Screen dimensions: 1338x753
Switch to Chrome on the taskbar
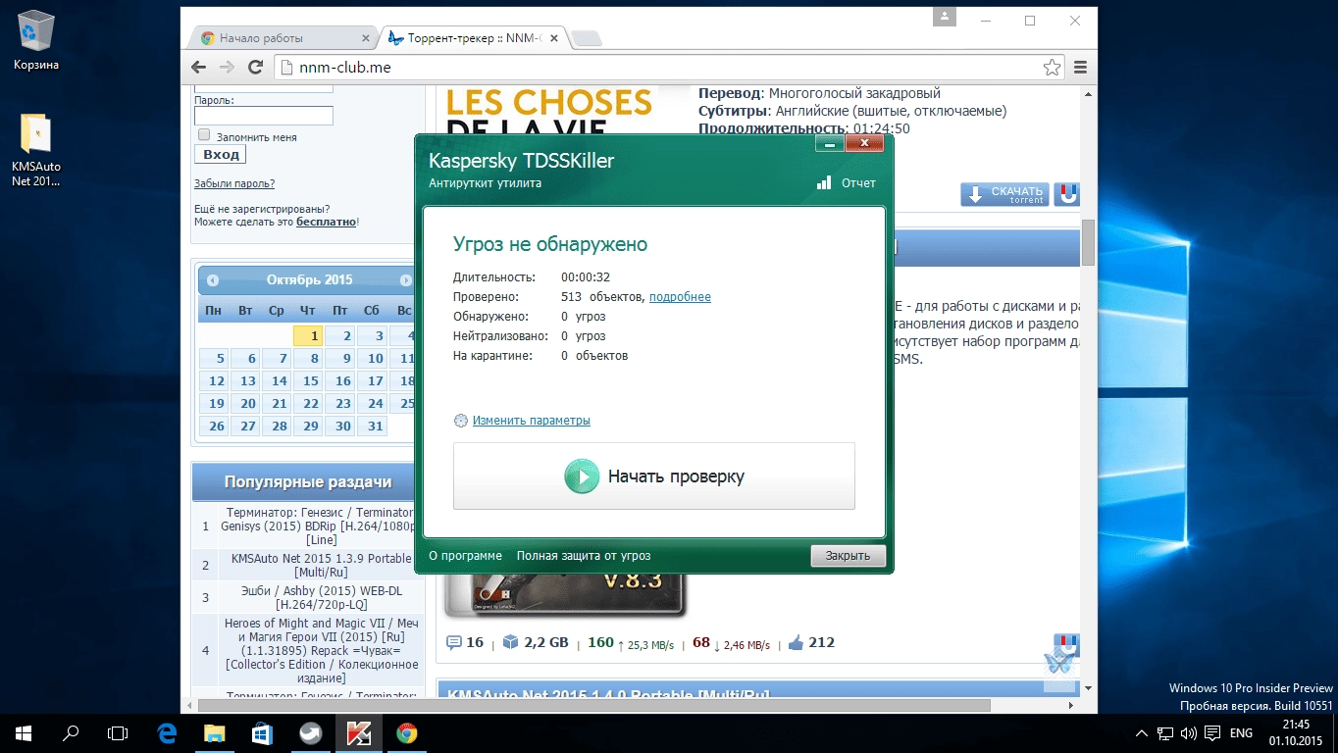point(406,732)
